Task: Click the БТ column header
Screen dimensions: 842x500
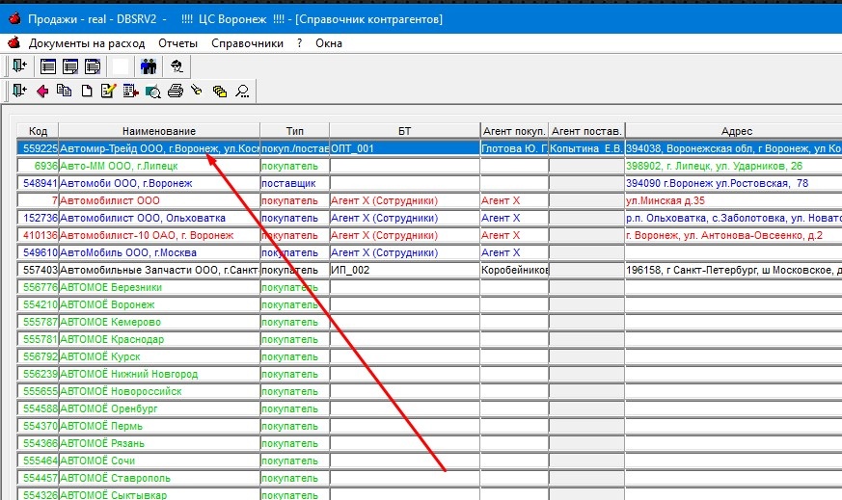Action: 404,131
